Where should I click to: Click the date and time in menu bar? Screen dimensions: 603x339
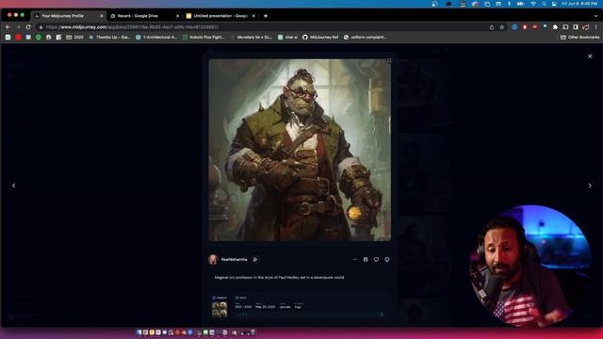pyautogui.click(x=579, y=4)
